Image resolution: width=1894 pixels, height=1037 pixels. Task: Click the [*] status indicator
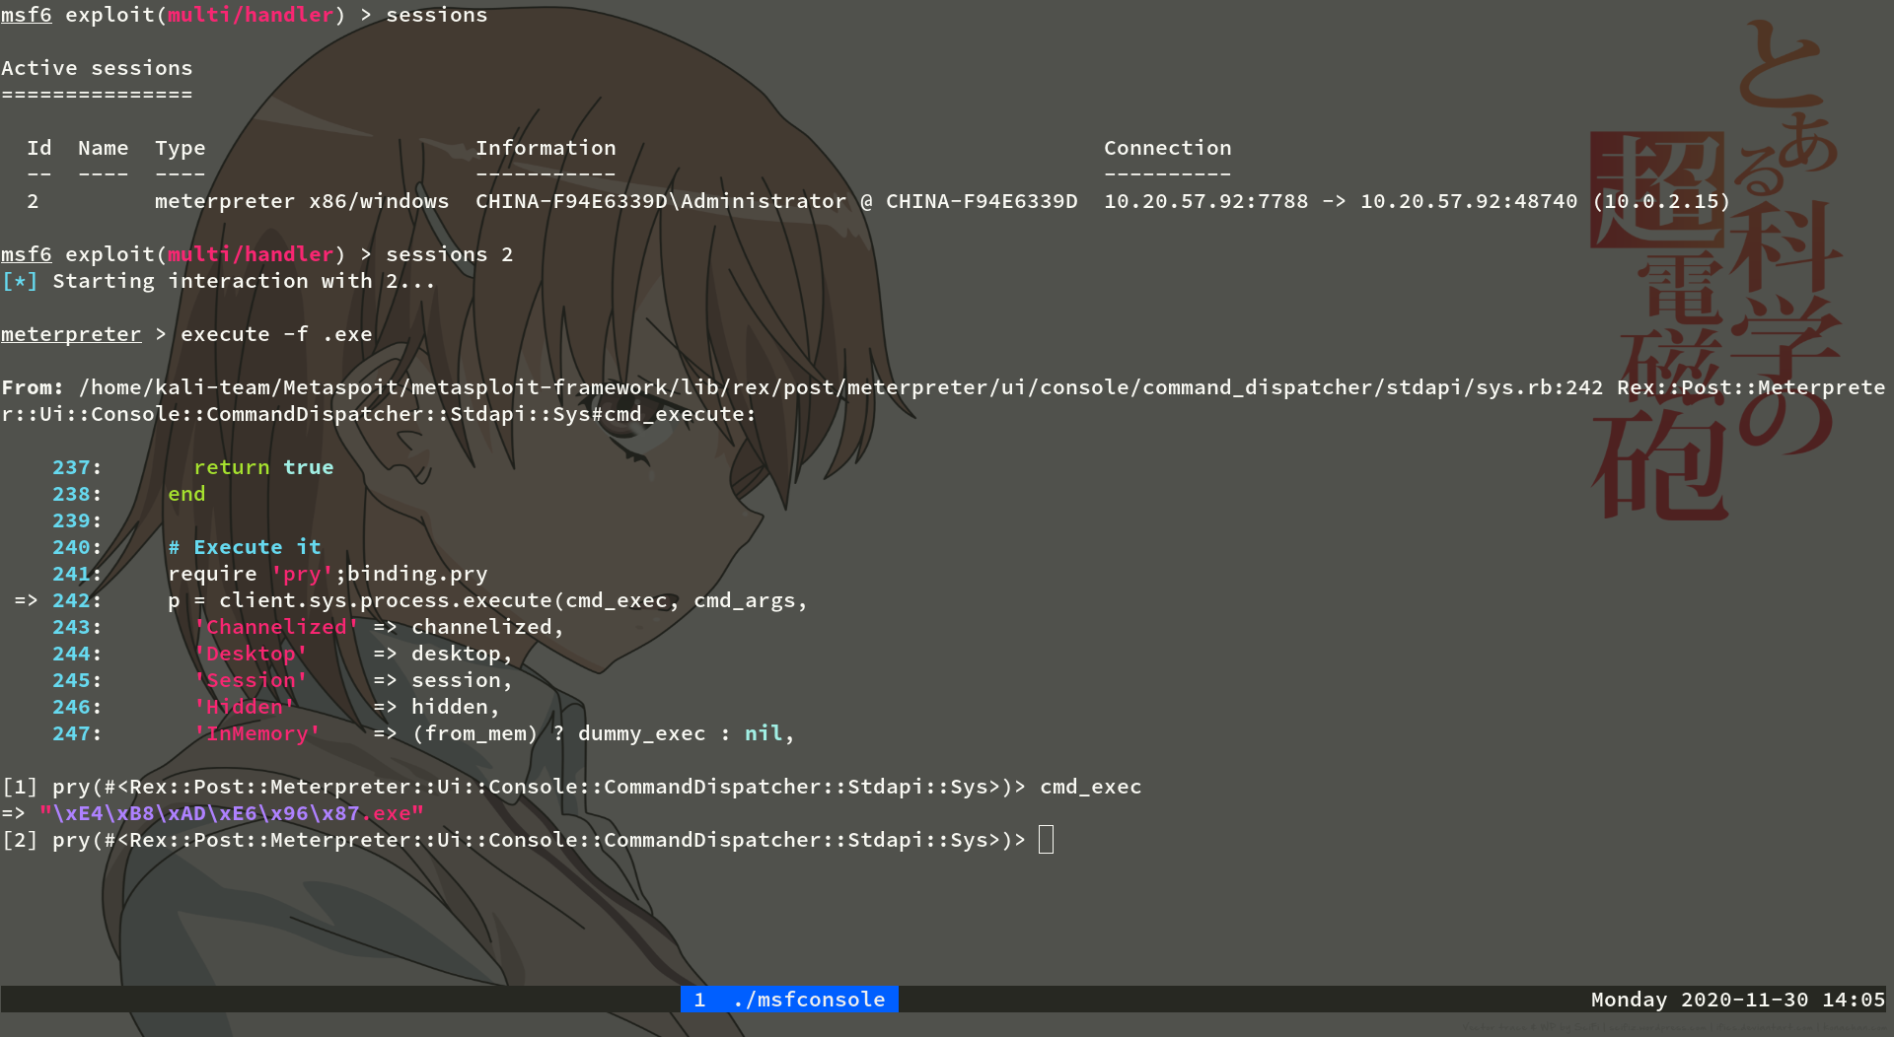[20, 281]
